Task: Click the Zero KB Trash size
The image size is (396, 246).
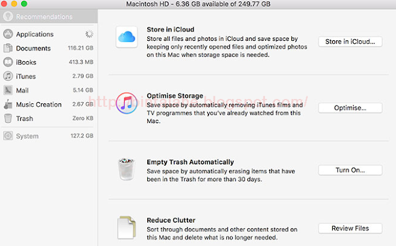Action: coord(83,118)
